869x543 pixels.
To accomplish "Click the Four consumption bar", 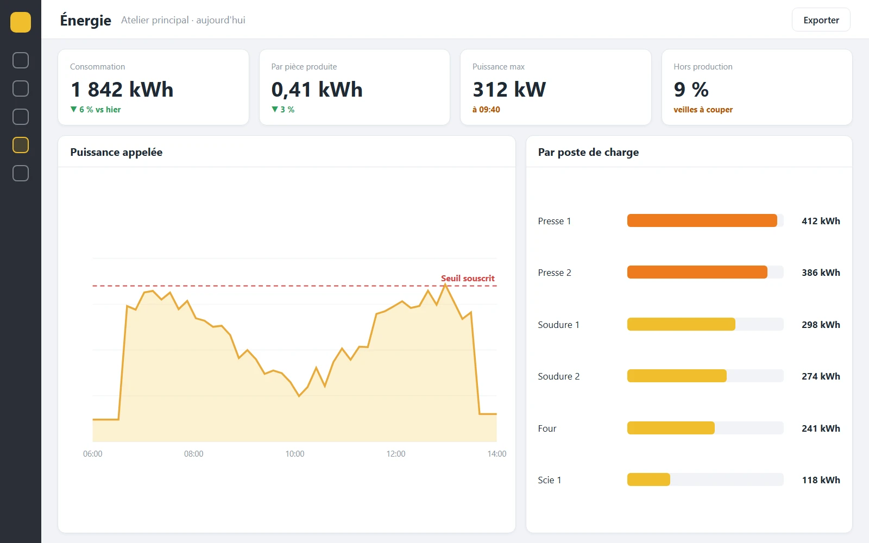I will (x=705, y=428).
